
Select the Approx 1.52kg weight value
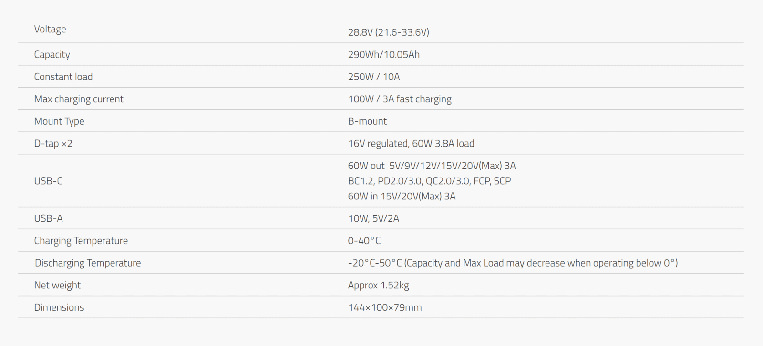pyautogui.click(x=379, y=285)
